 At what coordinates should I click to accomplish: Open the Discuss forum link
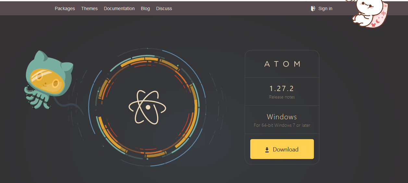coord(164,8)
